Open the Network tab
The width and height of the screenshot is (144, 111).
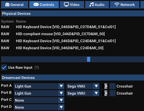125,5
